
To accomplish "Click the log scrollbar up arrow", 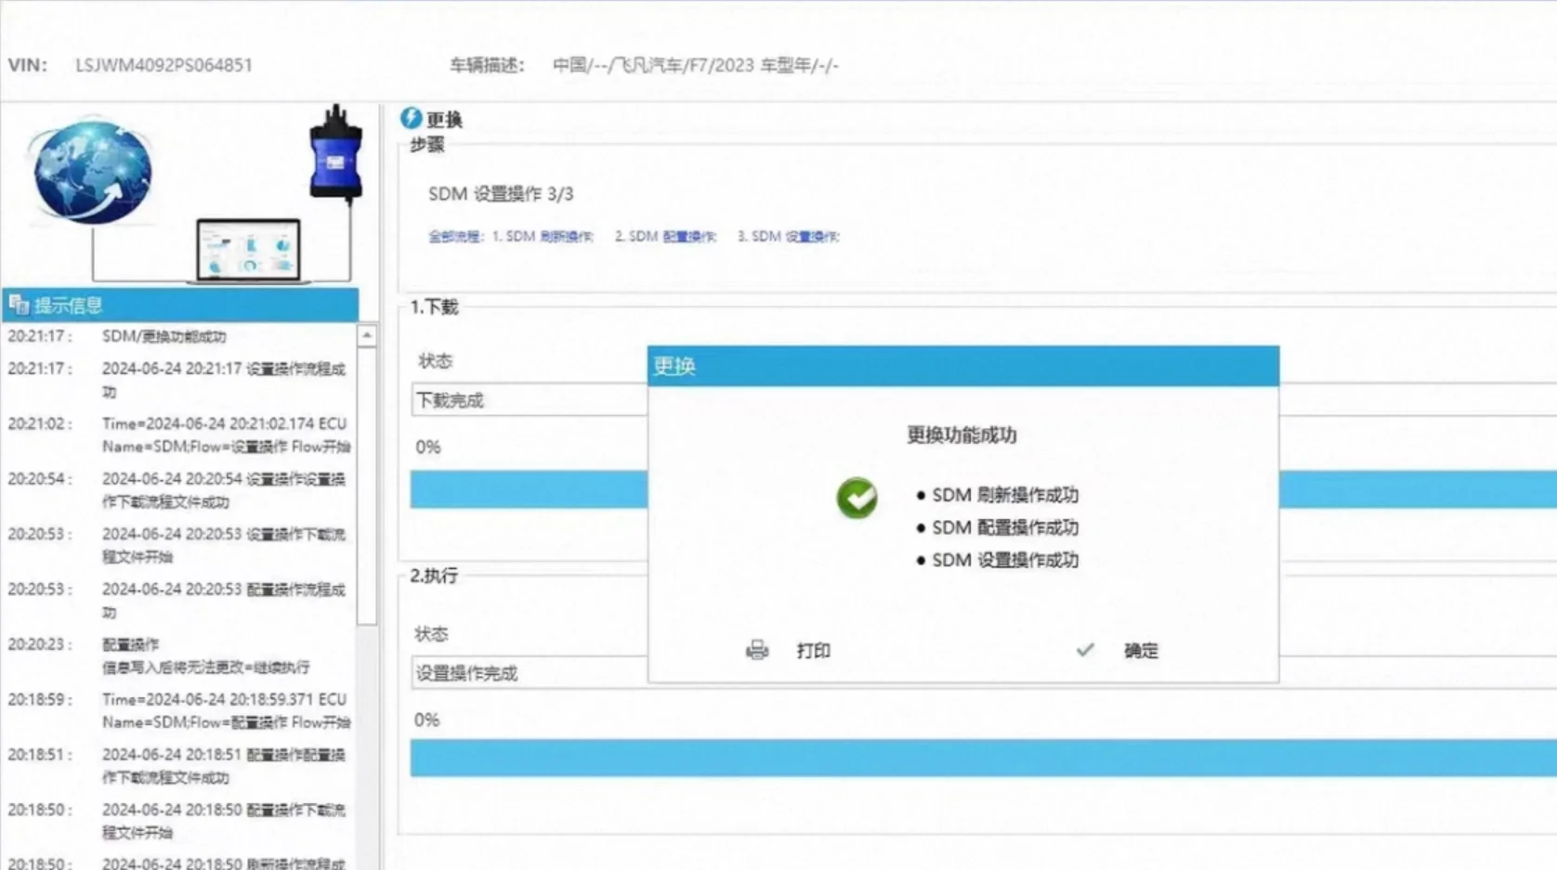I will pyautogui.click(x=367, y=335).
